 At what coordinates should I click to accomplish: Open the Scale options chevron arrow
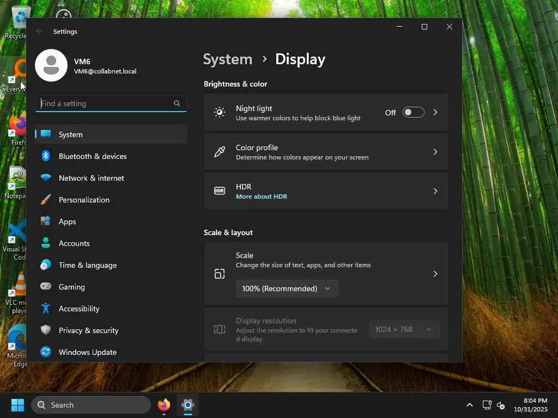pos(435,274)
